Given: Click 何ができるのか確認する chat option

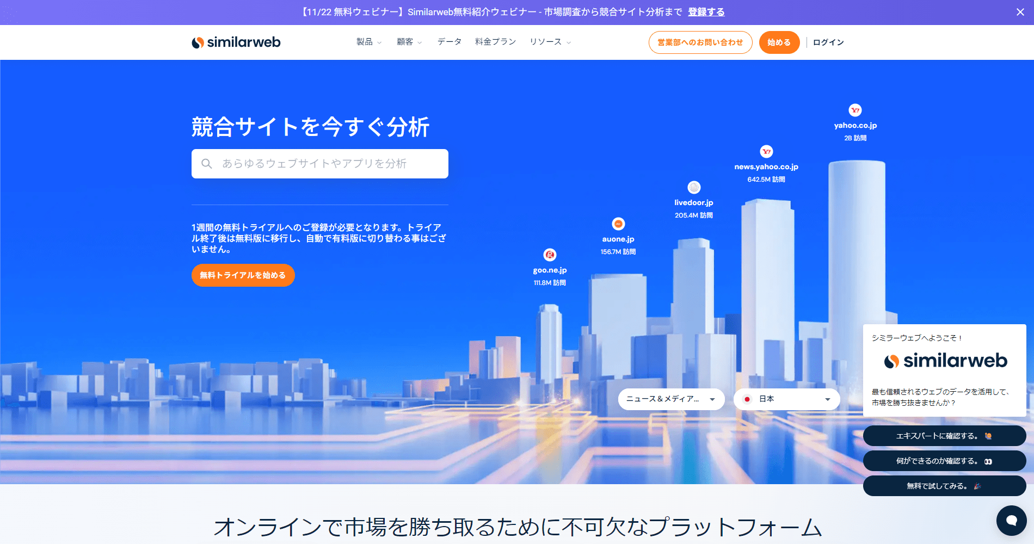Looking at the screenshot, I should (945, 461).
